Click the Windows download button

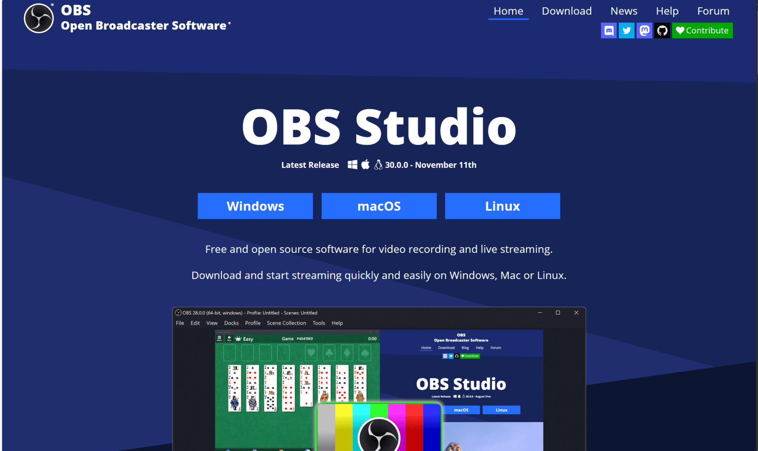(256, 206)
